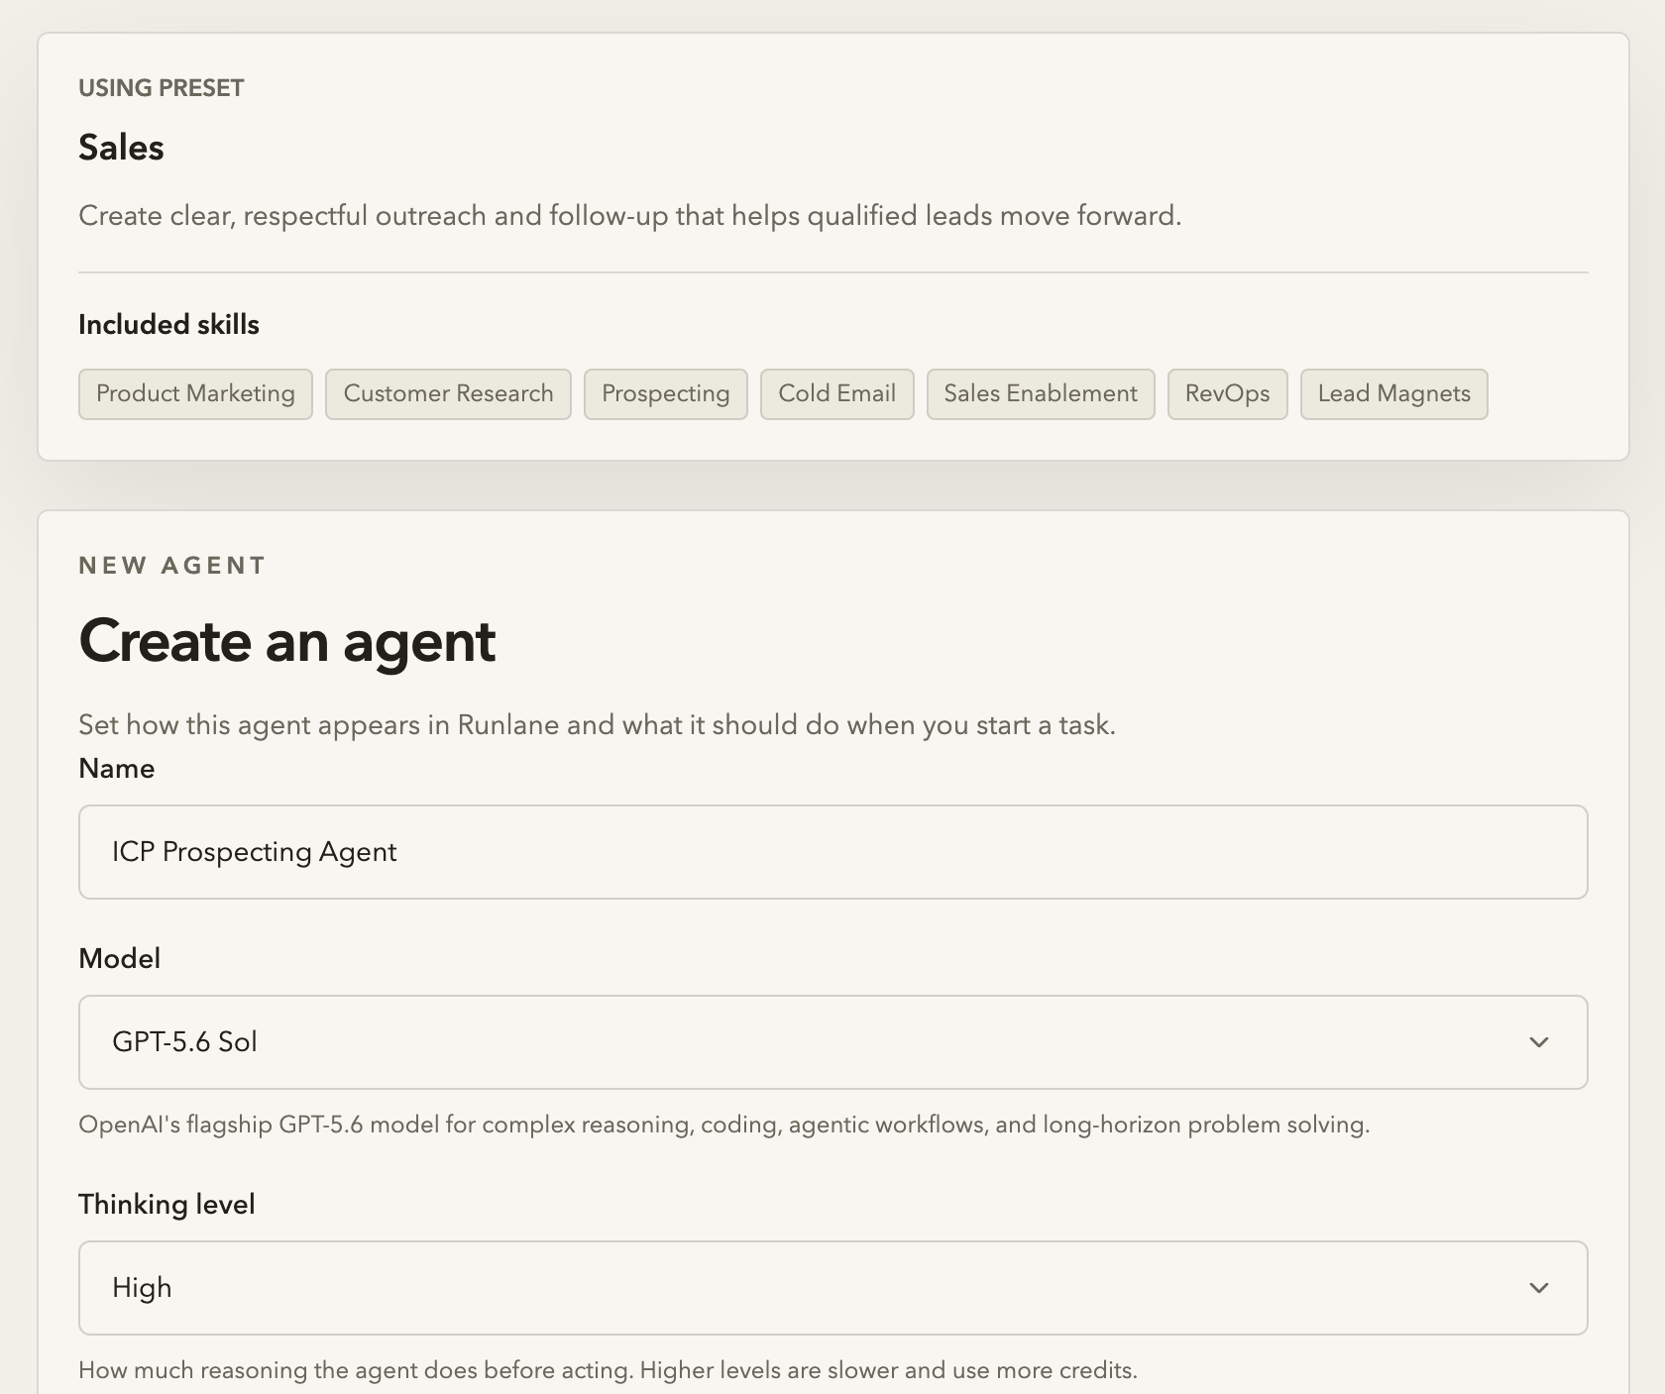Click the Thinking level label
Image resolution: width=1665 pixels, height=1394 pixels.
[166, 1205]
